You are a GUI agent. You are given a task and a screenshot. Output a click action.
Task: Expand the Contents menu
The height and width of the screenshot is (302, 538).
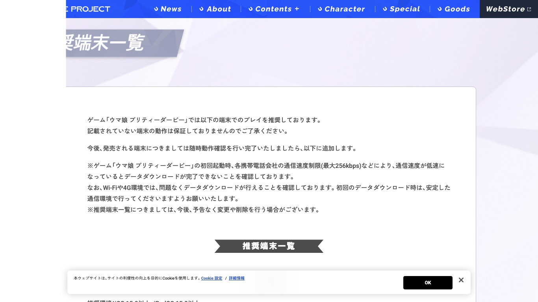coord(274,9)
